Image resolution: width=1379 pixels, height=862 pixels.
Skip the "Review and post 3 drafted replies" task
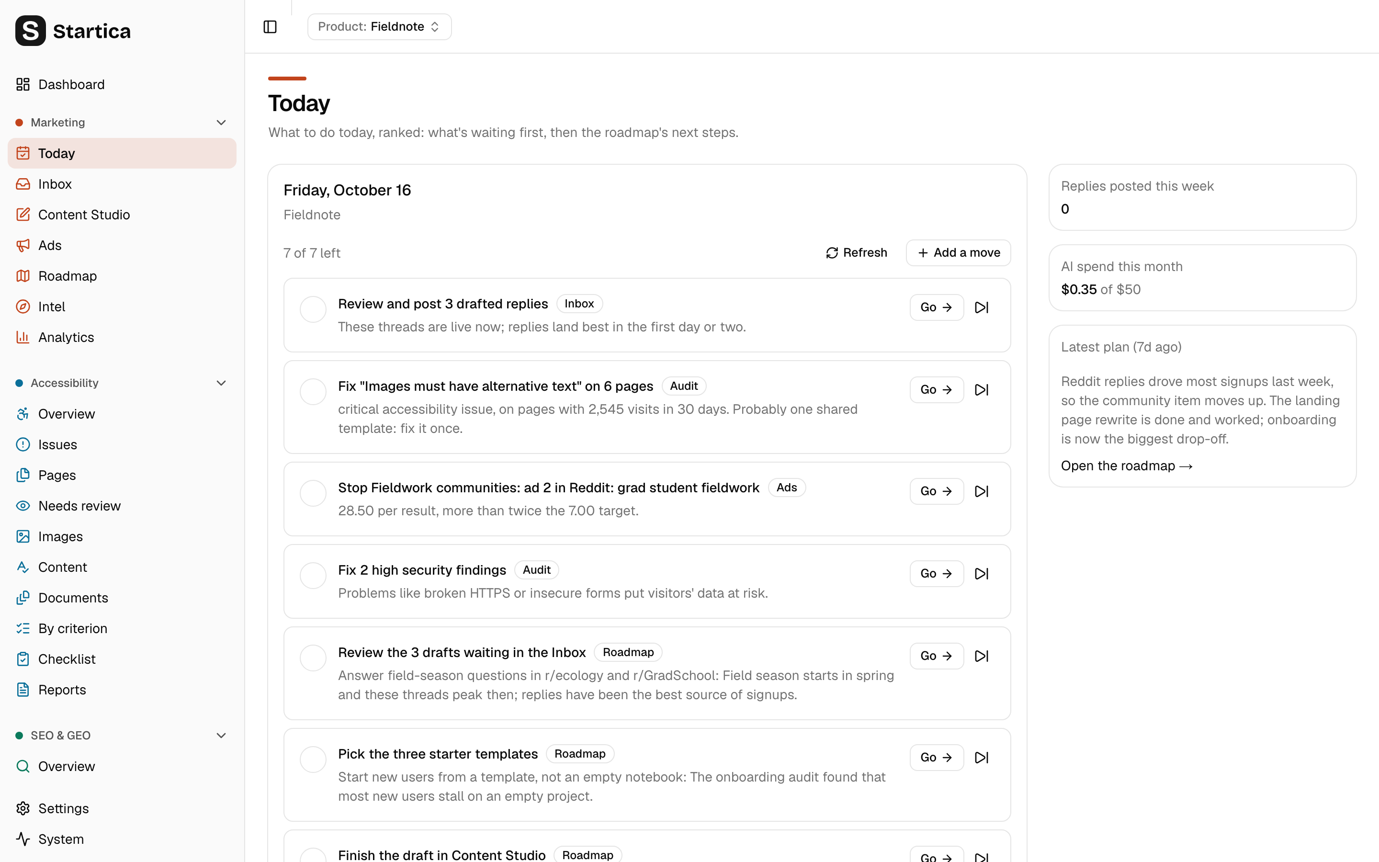click(981, 307)
